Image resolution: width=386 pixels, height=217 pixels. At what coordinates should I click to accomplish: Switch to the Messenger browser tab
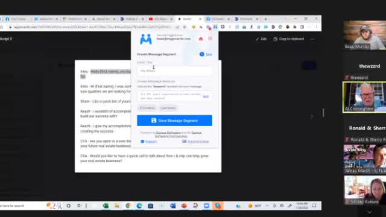point(46,19)
